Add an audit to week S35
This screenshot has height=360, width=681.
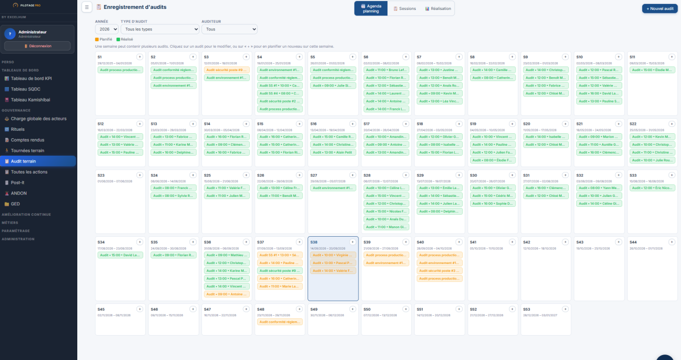pos(193,242)
